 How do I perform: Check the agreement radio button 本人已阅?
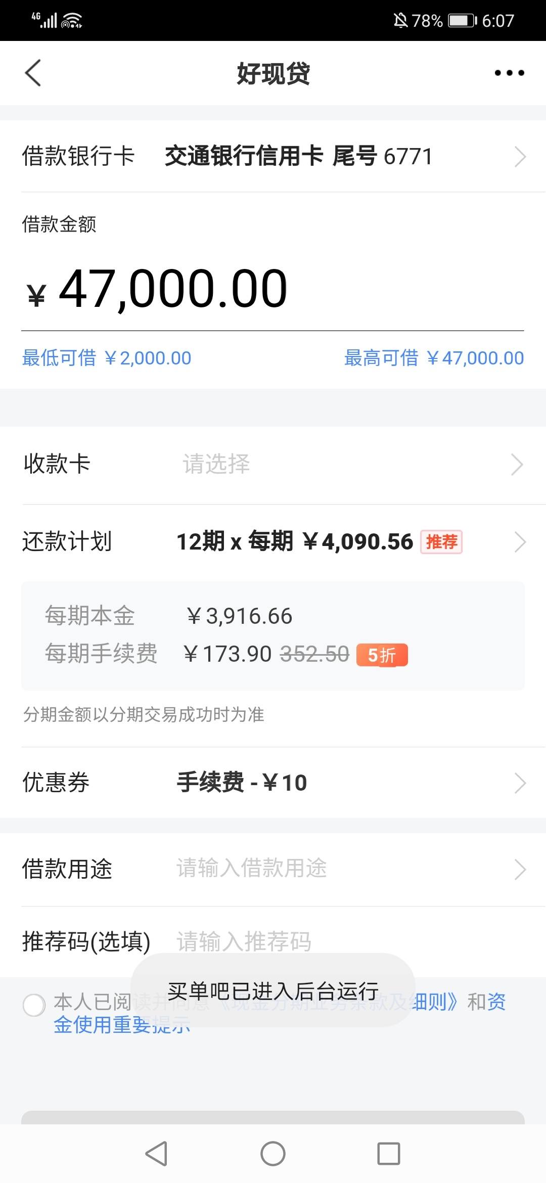coord(34,1005)
